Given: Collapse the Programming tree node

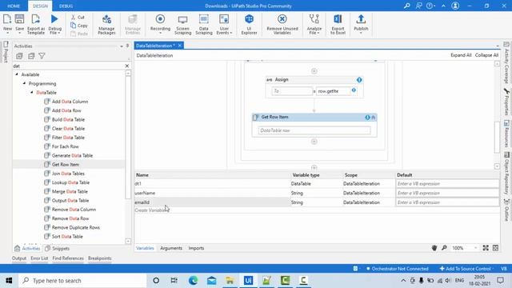Looking at the screenshot, I should [x=24, y=83].
